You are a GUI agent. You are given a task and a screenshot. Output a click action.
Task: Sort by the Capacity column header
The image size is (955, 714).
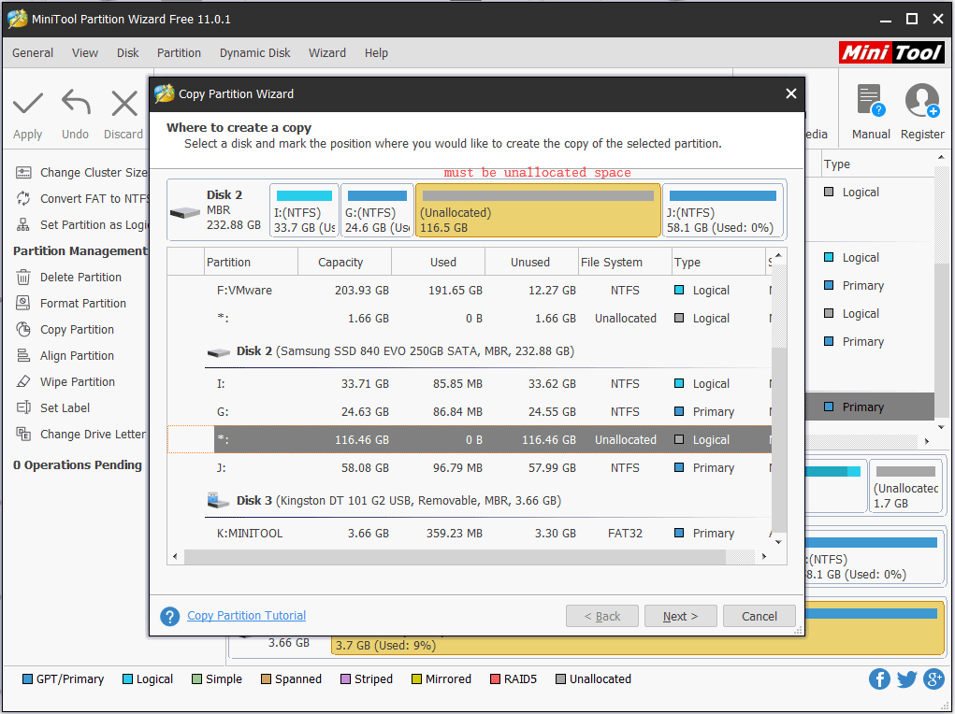coord(344,263)
